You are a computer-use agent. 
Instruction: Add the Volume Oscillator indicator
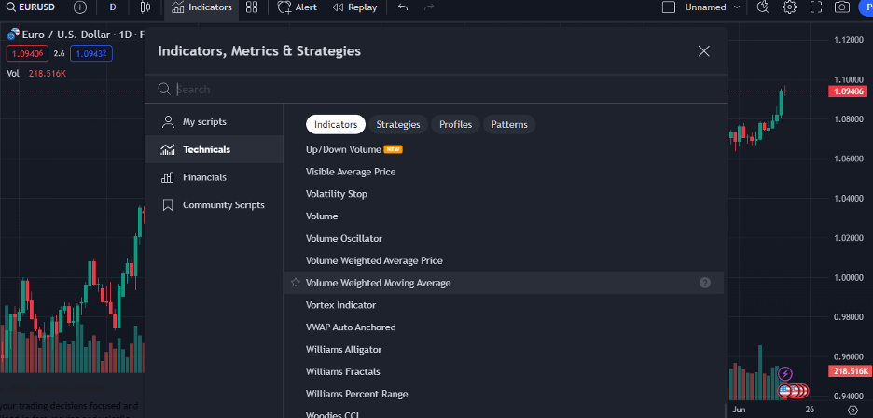(x=504, y=239)
